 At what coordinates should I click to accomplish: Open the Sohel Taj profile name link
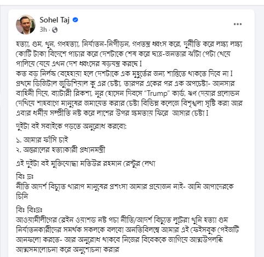(54, 20)
